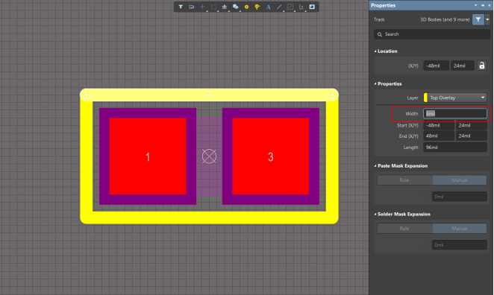Select the snapping magnet tool

pyautogui.click(x=192, y=7)
